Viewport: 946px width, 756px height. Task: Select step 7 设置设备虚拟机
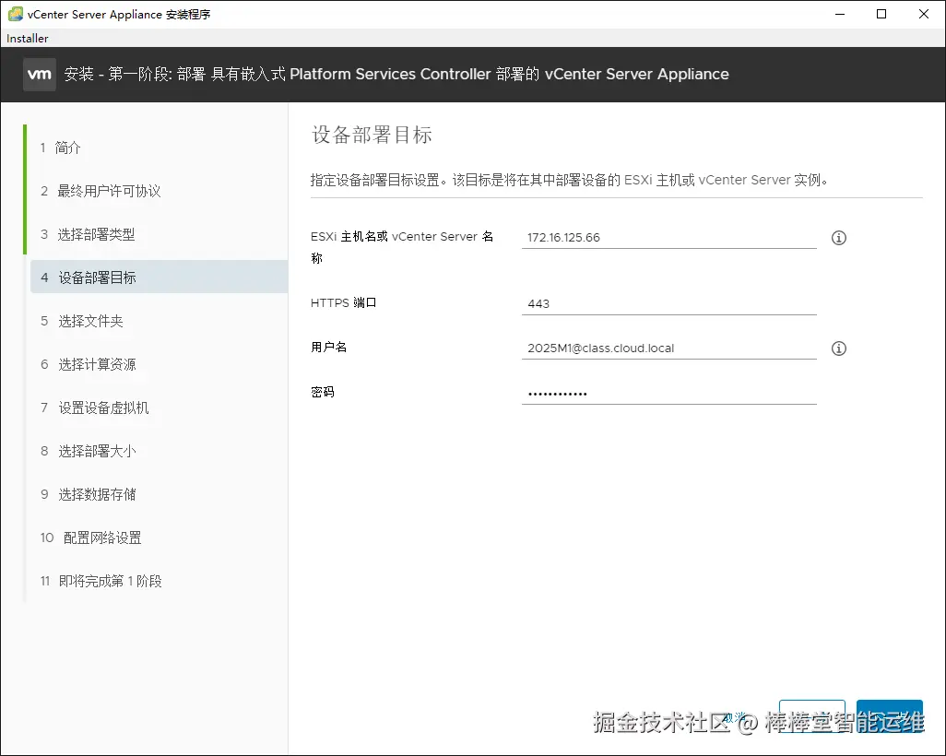tap(94, 408)
